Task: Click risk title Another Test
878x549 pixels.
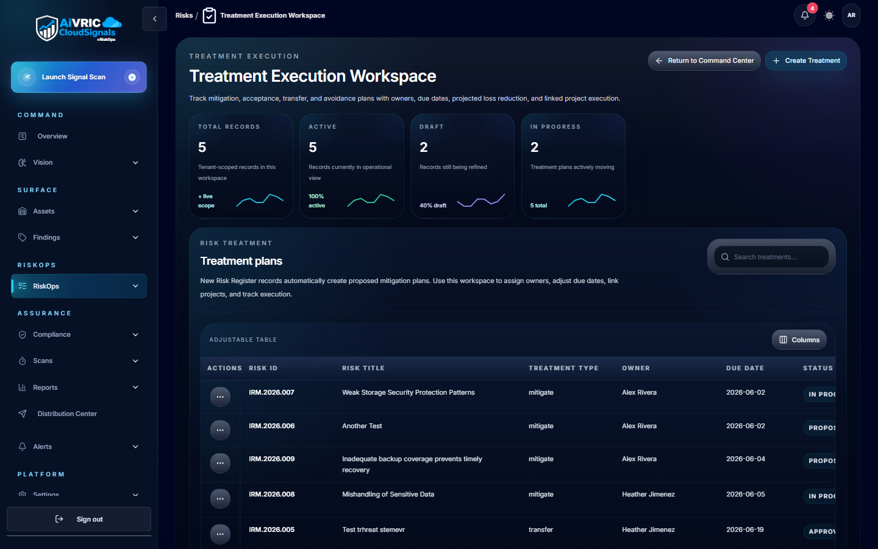Action: coord(362,426)
